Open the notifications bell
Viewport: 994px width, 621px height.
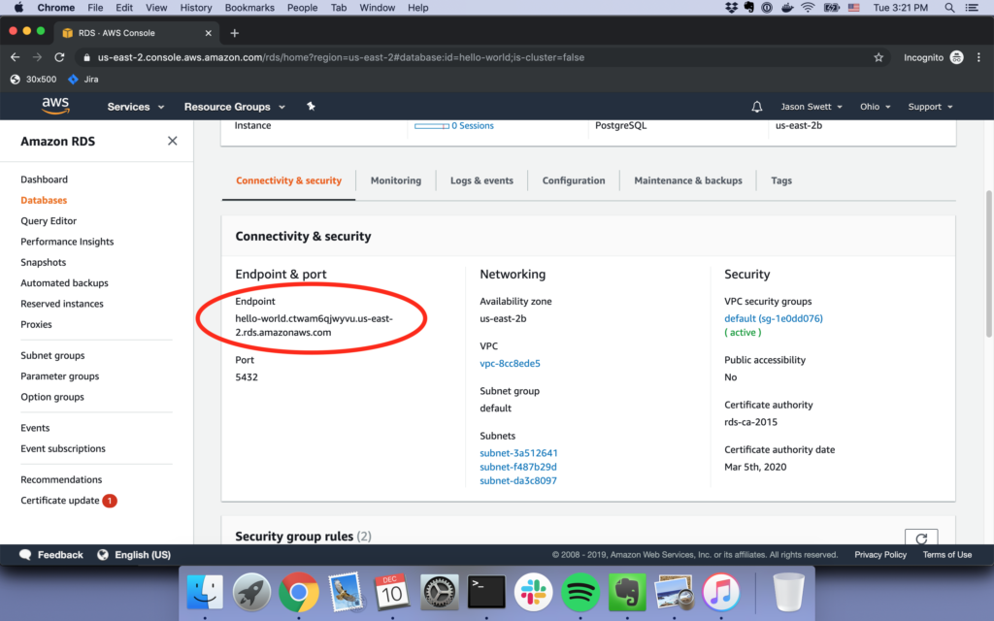(x=757, y=107)
